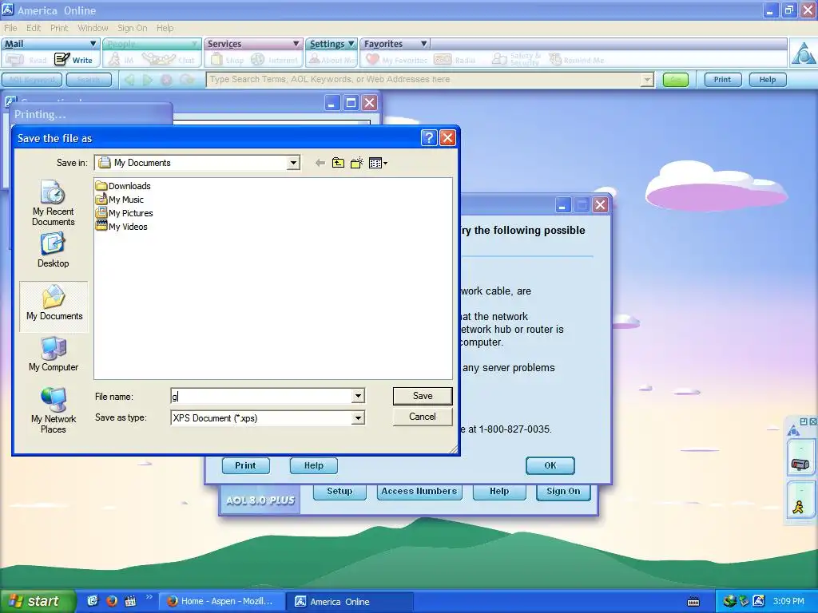The image size is (818, 613).
Task: Switch to the Home - Aspen Mozilla taskbar item
Action: point(221,602)
